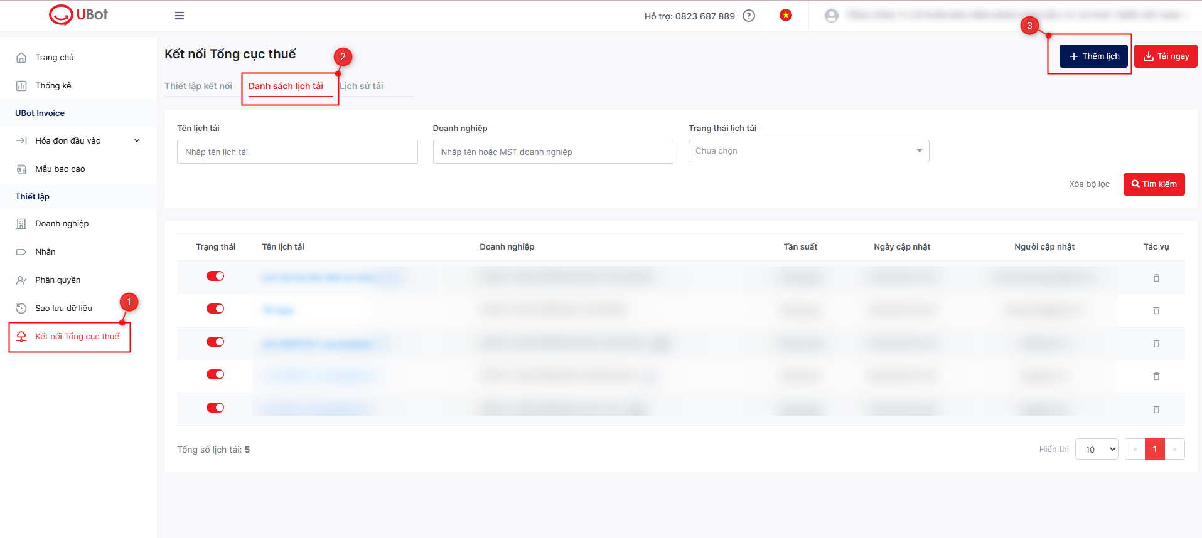The image size is (1202, 538).
Task: Toggle the first schedule's status switch
Action: point(215,276)
